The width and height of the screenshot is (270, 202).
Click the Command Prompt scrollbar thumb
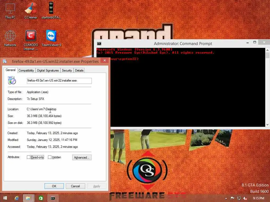267,55
